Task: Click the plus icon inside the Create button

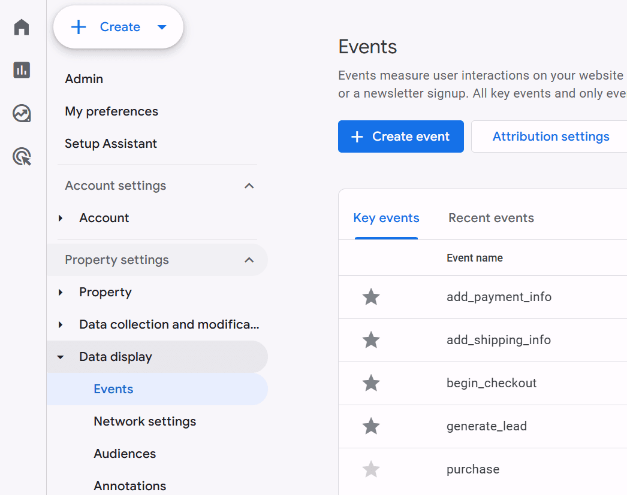Action: click(79, 26)
